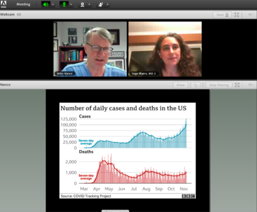Toggle the speaker audio icon
The width and height of the screenshot is (257, 212).
(x=46, y=4)
